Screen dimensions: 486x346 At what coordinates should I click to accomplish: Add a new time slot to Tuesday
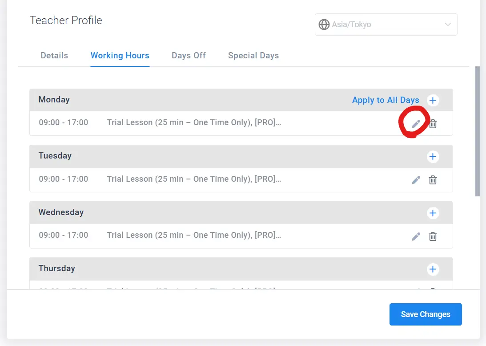click(x=433, y=156)
